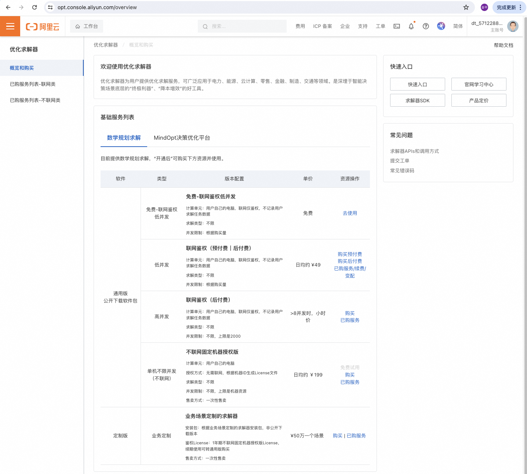The image size is (527, 474).
Task: Bookmark this page with star icon
Action: [466, 7]
